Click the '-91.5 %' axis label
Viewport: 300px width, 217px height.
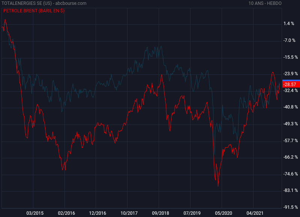290,207
